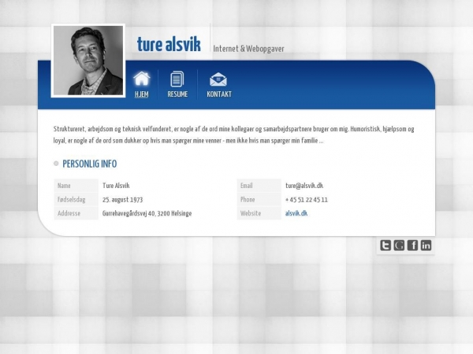This screenshot has width=473, height=354.
Task: Open the Twitter social icon
Action: (x=385, y=245)
